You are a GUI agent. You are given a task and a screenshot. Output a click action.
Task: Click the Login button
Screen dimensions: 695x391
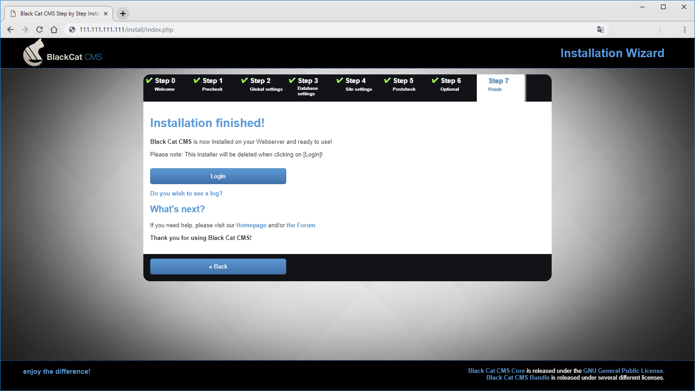coord(218,176)
